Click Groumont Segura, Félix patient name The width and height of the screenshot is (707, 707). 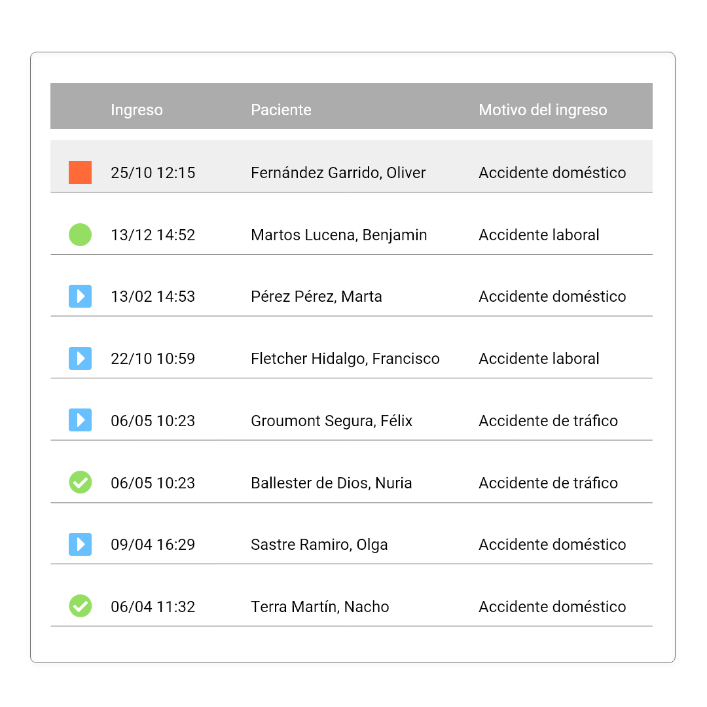[331, 421]
